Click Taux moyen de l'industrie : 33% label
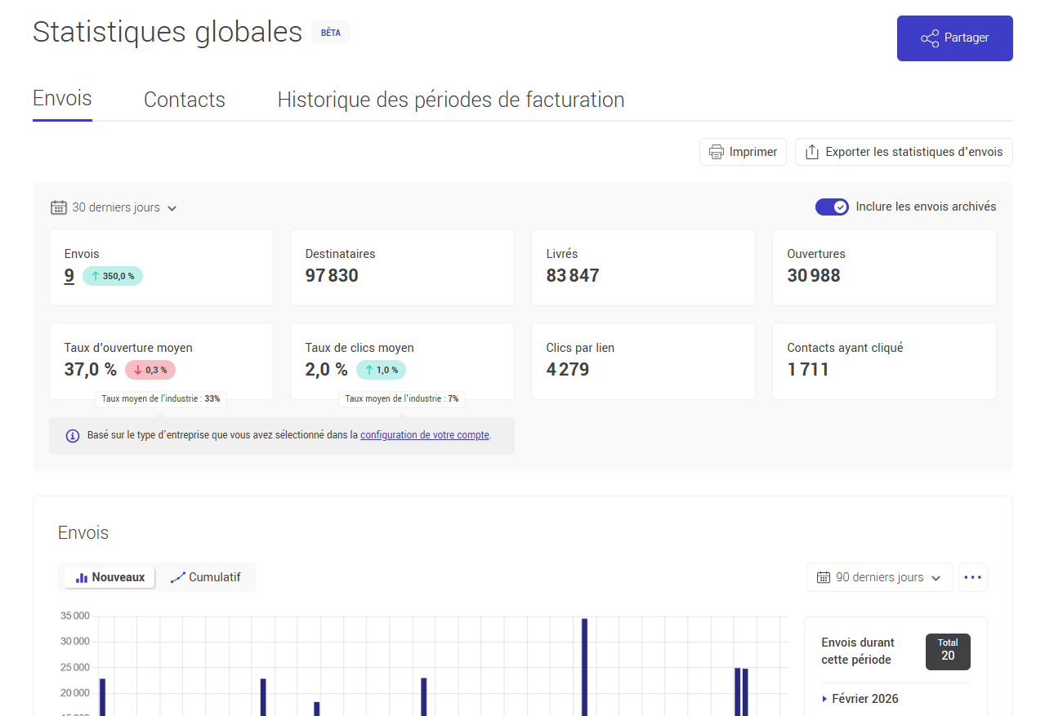 click(x=161, y=399)
